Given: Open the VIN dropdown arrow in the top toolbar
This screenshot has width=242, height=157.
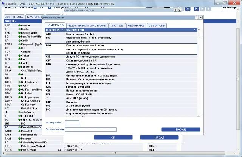Looking at the screenshot, I should (x=35, y=8).
